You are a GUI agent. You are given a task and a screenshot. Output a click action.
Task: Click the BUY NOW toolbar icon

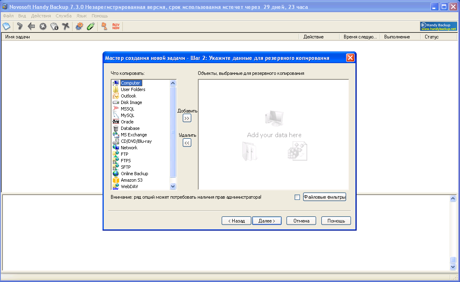pyautogui.click(x=116, y=26)
